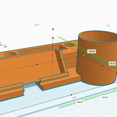Click the black midpoint handle on the workplane
Screen dimensions: 117x117
tap(71, 95)
